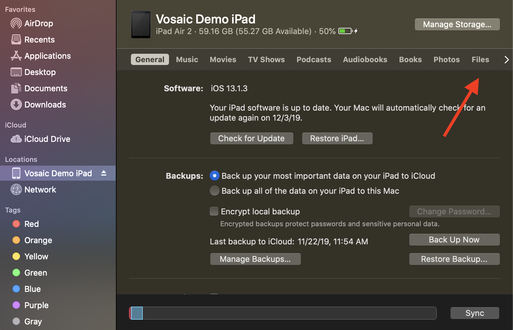
Task: Click the Downloads arrow icon
Action: (x=16, y=104)
